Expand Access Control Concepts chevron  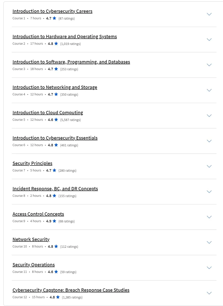(209, 217)
